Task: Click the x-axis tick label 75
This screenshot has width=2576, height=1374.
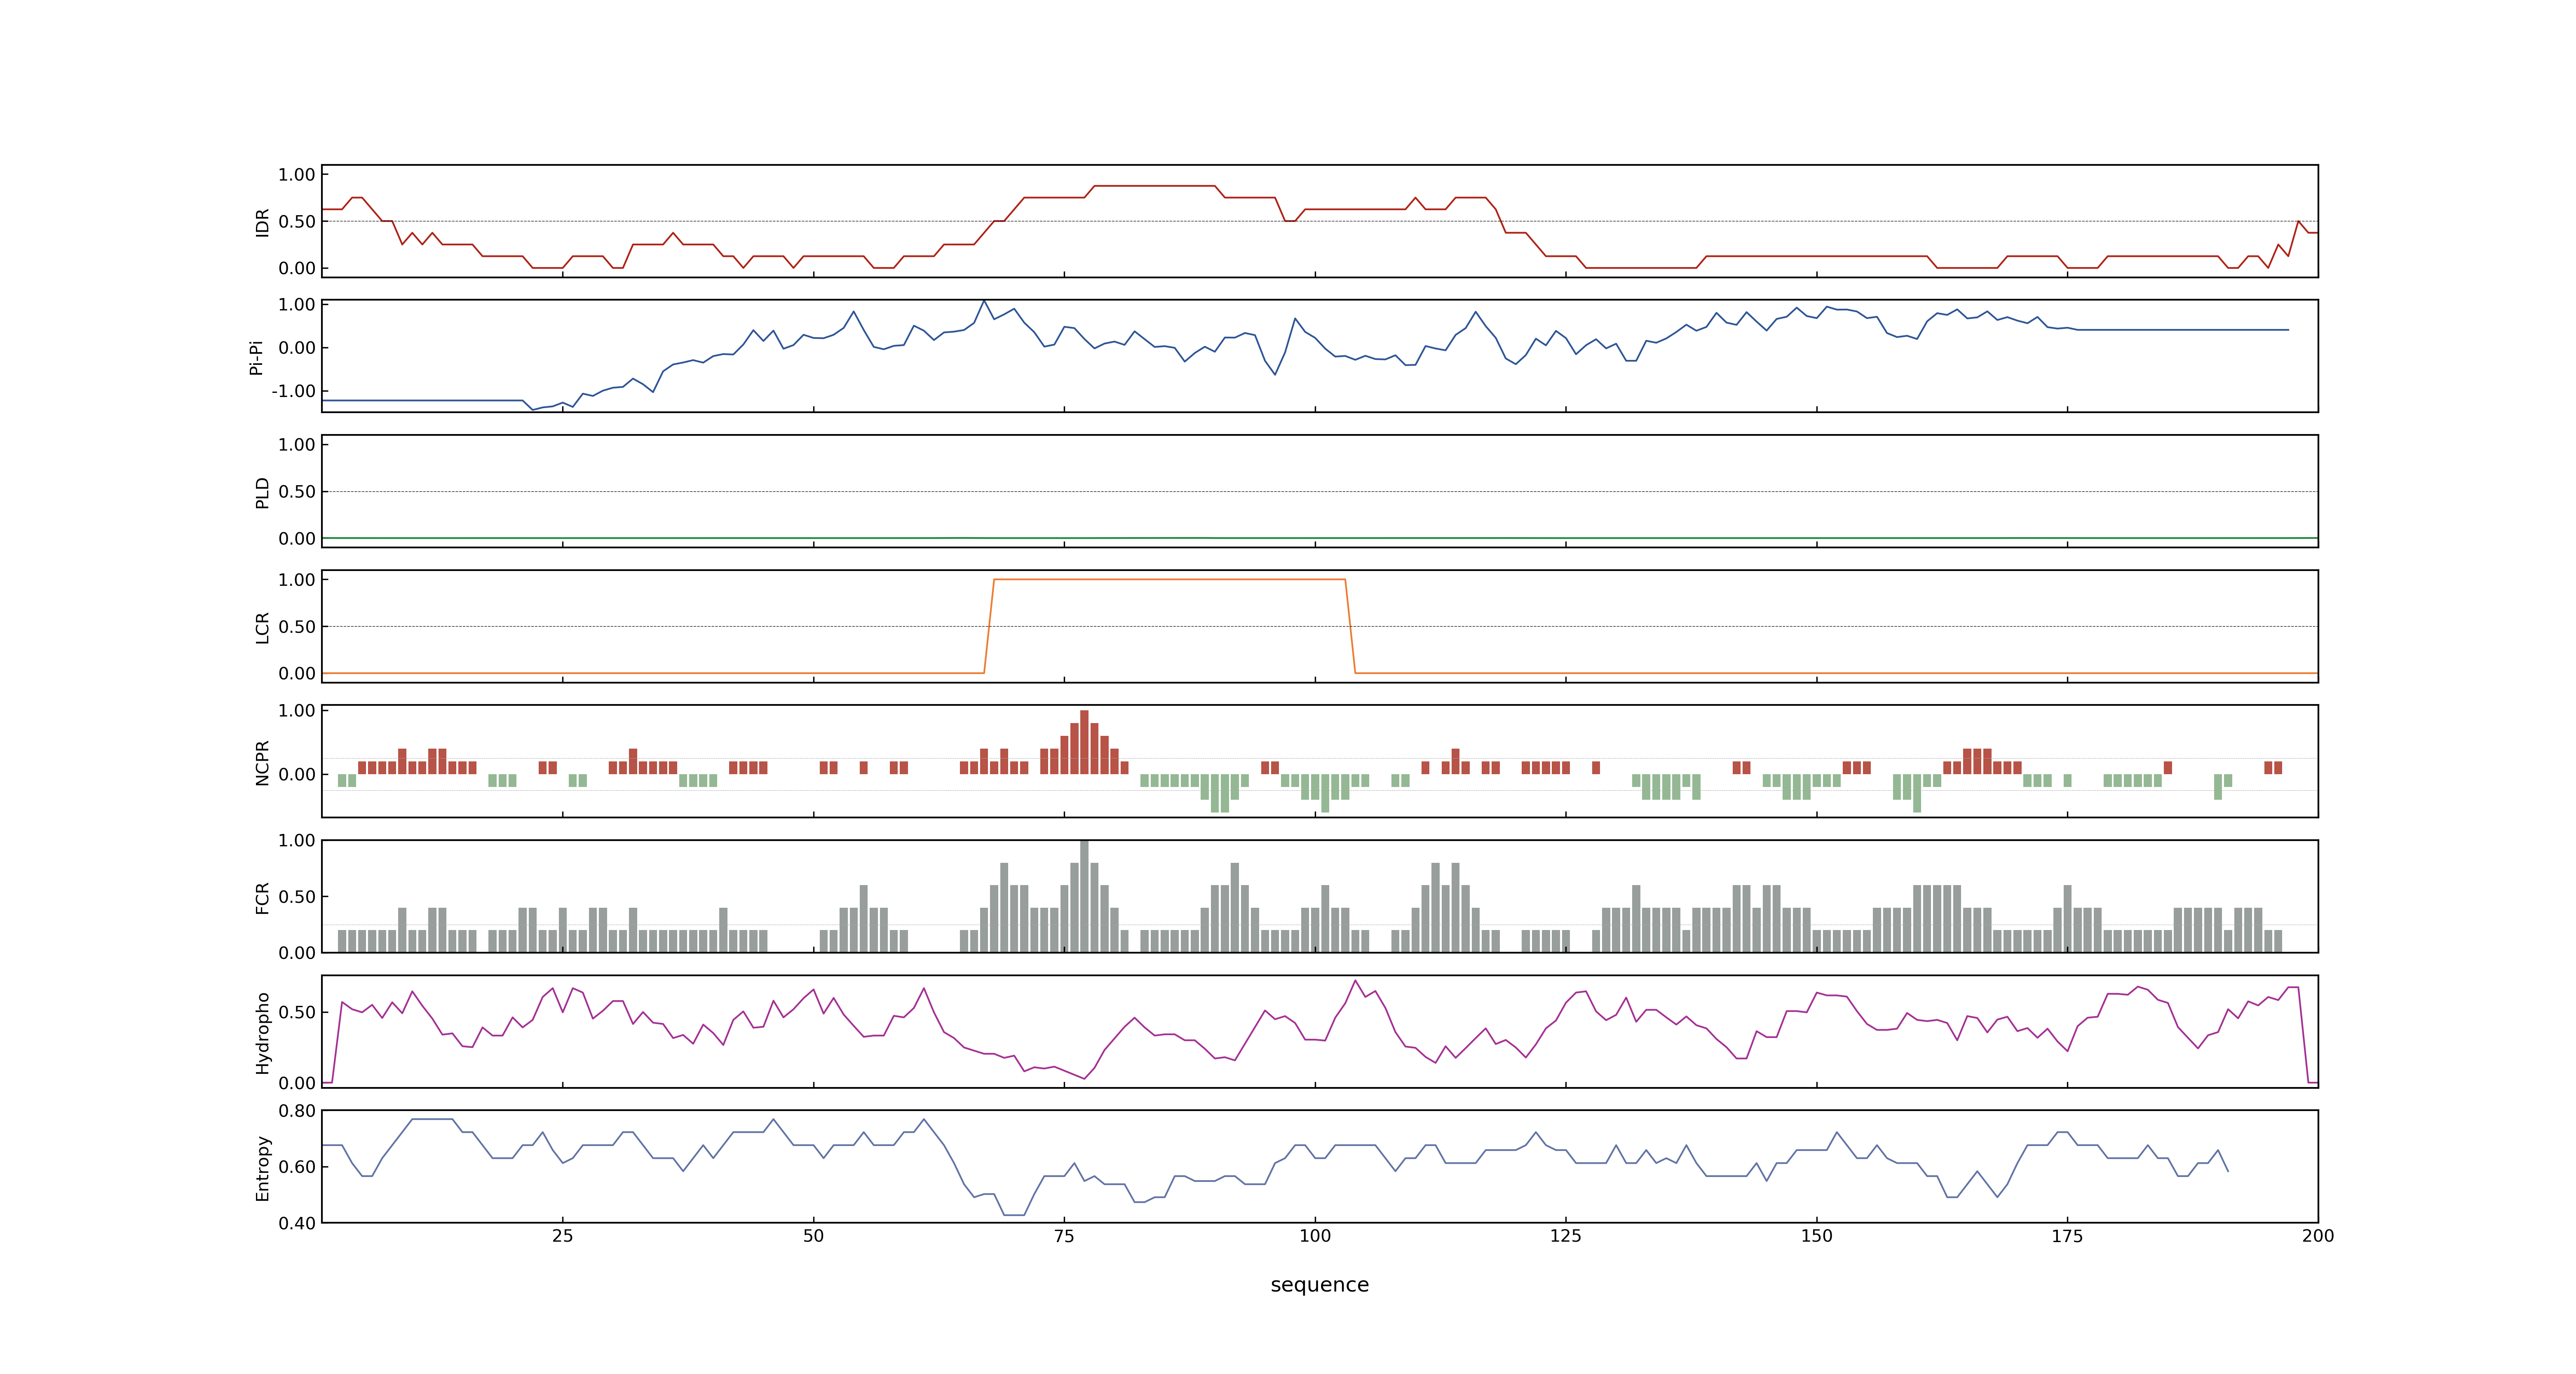Action: (1064, 1236)
